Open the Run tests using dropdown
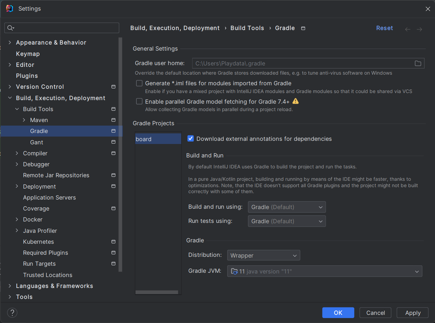This screenshot has width=435, height=323. coord(287,221)
